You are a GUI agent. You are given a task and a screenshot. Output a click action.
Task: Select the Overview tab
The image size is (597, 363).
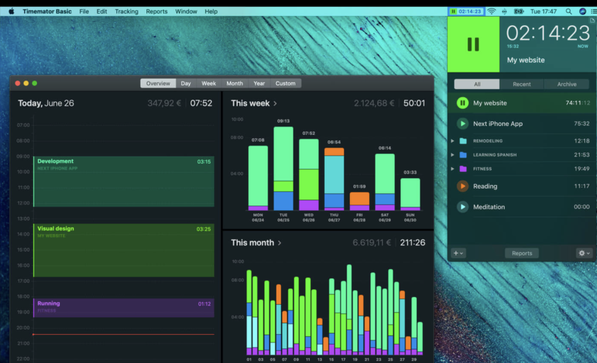(x=158, y=83)
